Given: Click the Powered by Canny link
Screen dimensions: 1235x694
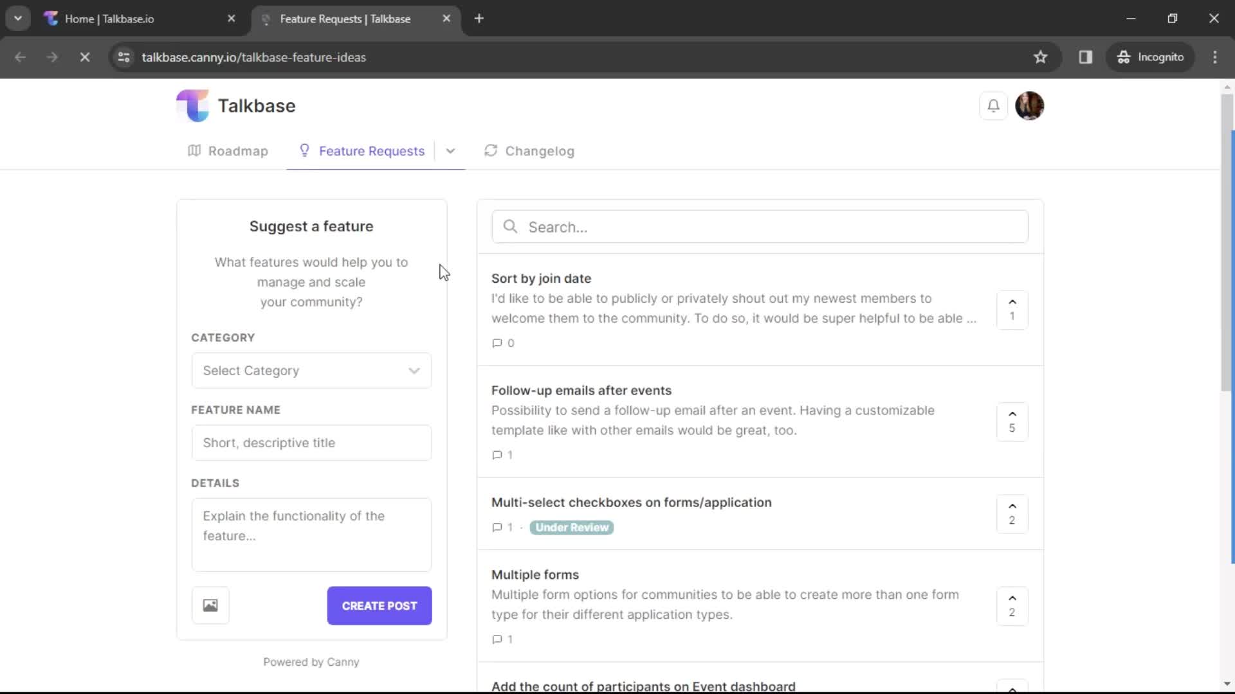Looking at the screenshot, I should 311,662.
